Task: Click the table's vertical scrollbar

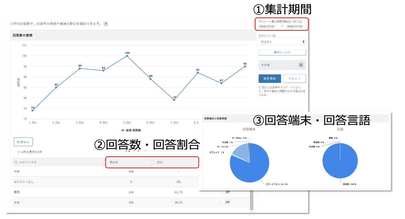Action: [252, 200]
